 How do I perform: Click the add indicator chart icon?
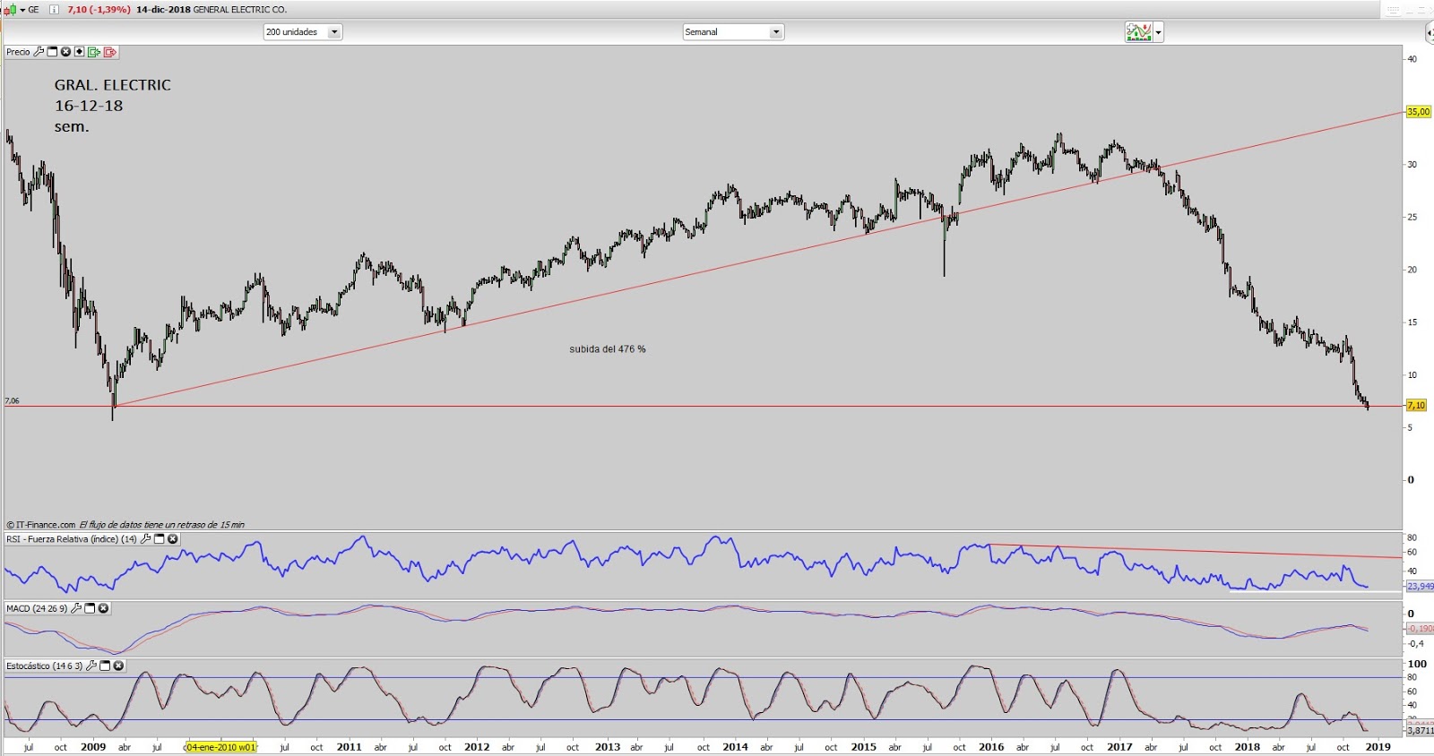(x=1138, y=32)
